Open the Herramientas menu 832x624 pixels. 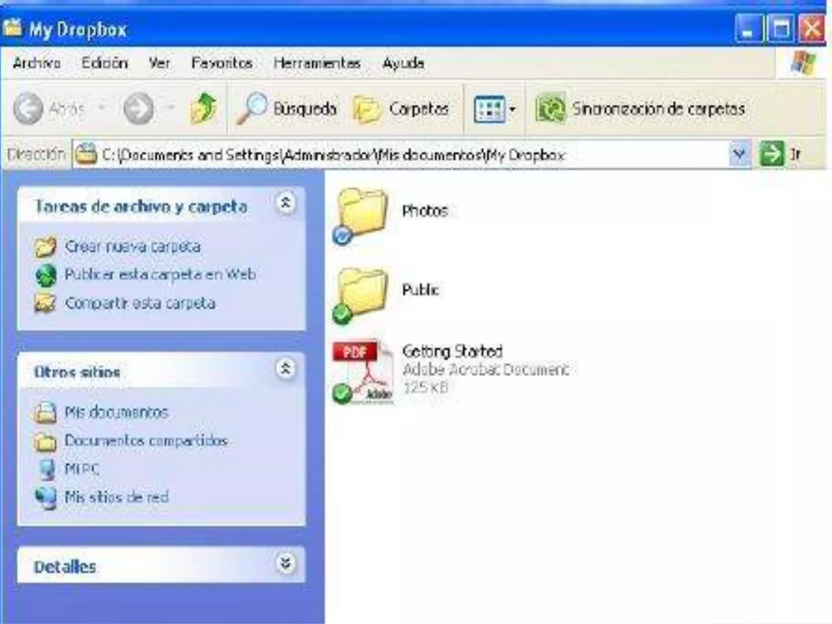317,63
